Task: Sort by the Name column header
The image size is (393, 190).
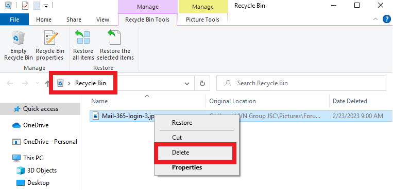Action: (99, 101)
